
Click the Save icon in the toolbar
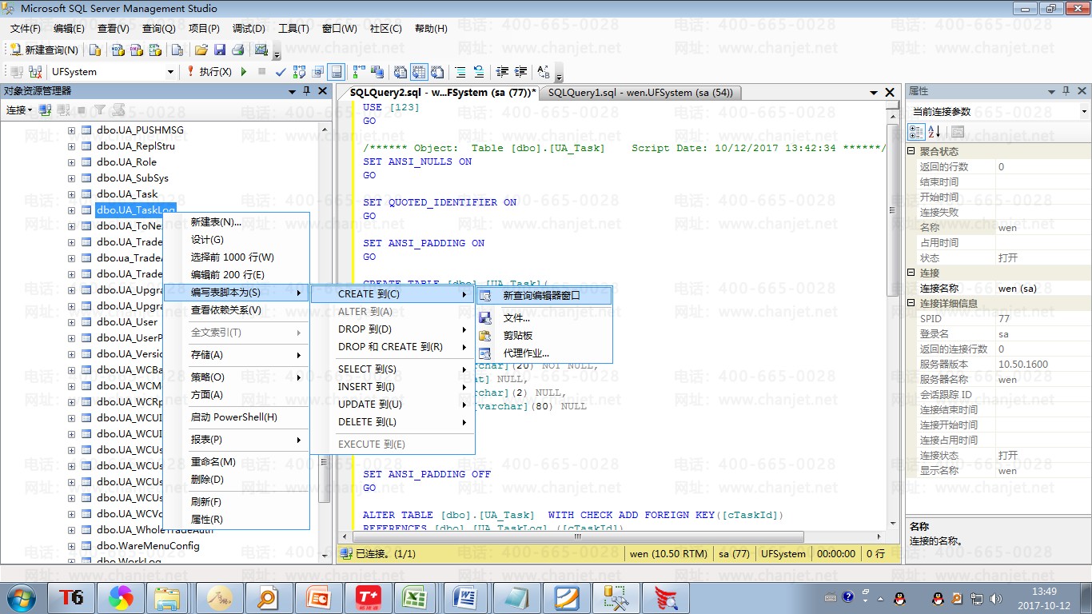[219, 50]
